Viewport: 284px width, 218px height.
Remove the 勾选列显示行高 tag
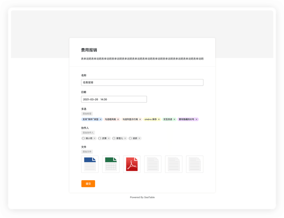tap(140, 119)
